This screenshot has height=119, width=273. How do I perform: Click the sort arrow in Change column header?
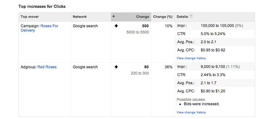pos(114,16)
